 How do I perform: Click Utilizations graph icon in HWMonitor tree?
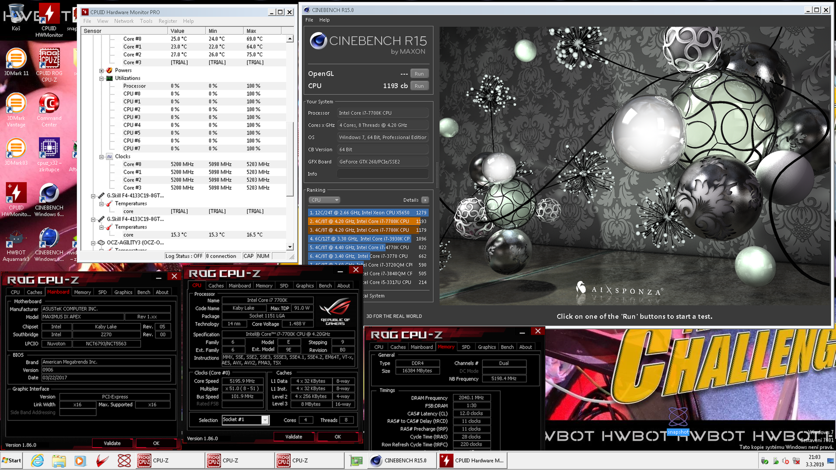(109, 78)
